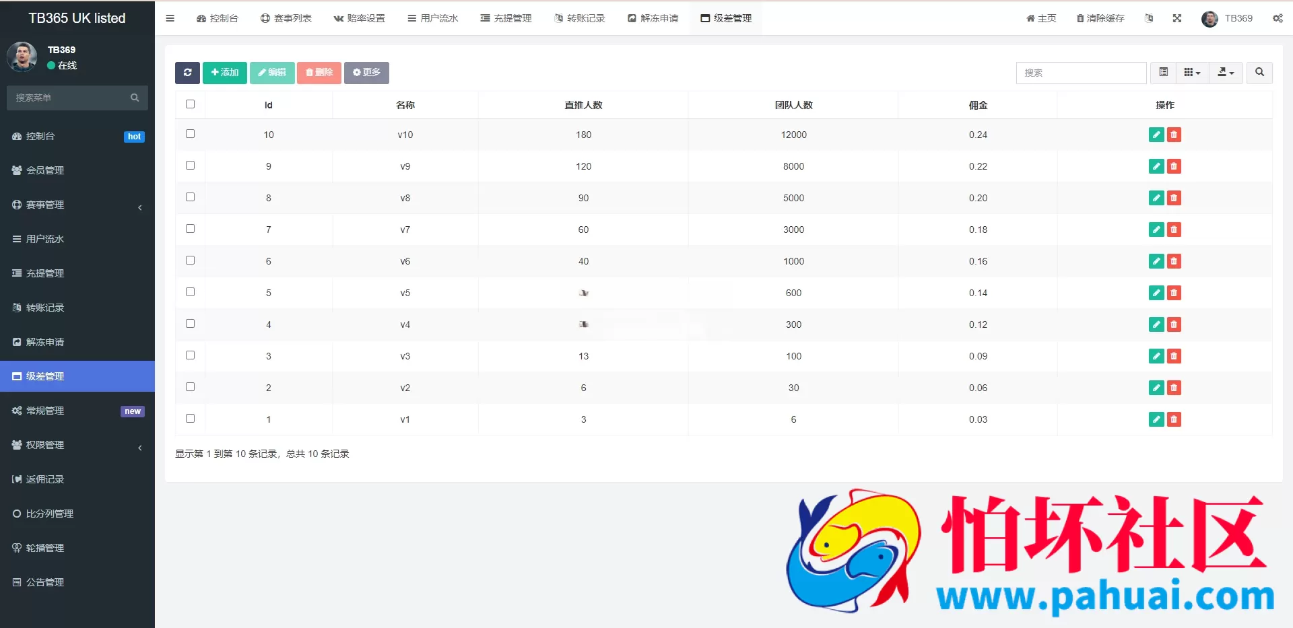Check the checkbox for row Id 10
Image resolution: width=1293 pixels, height=628 pixels.
click(190, 134)
